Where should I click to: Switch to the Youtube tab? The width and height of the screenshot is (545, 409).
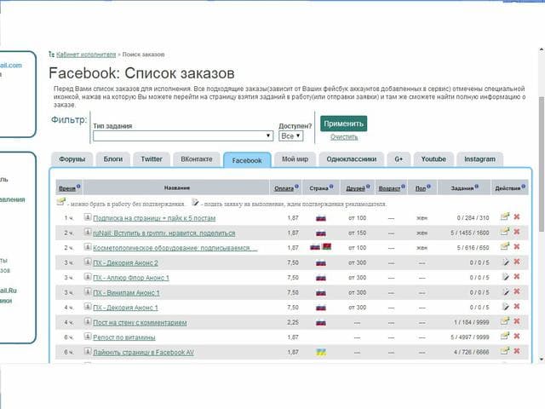pyautogui.click(x=433, y=159)
